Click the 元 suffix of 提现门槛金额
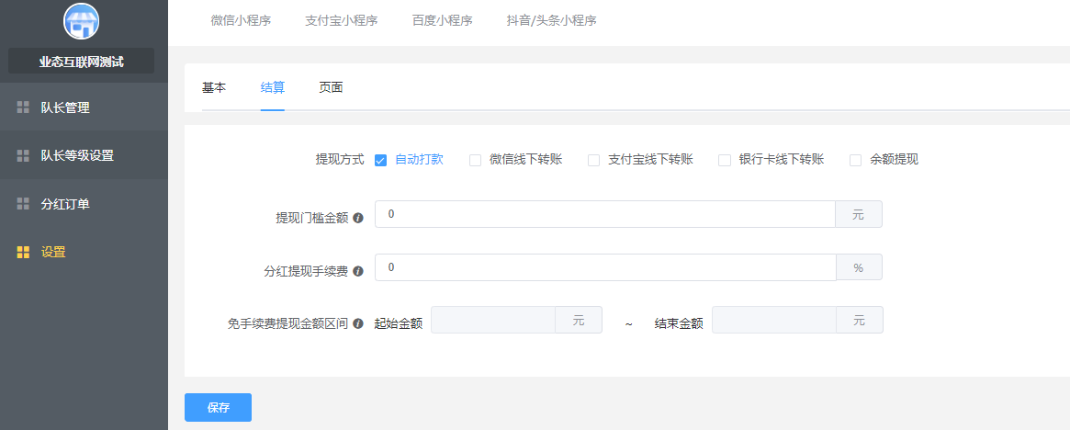The width and height of the screenshot is (1070, 430). click(x=859, y=214)
